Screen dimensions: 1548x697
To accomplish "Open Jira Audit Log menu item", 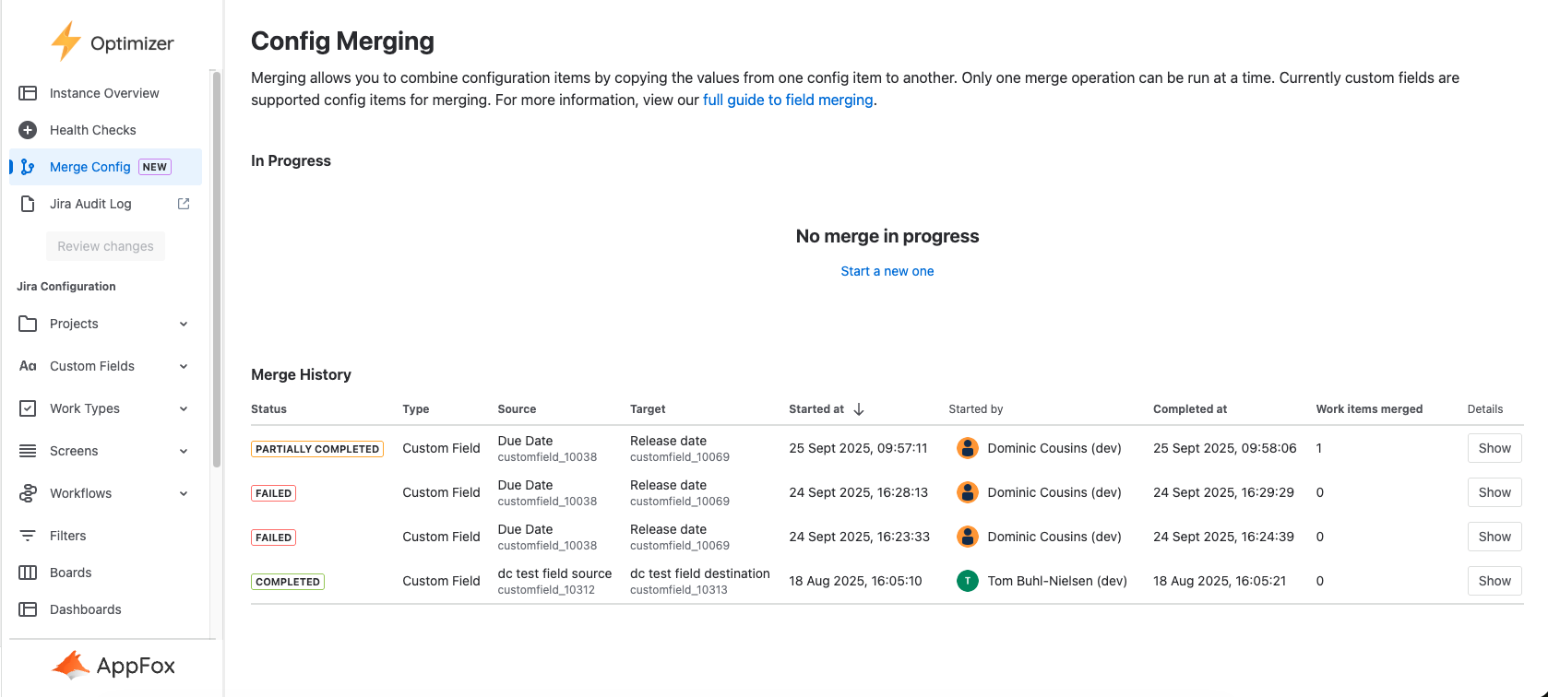I will click(90, 204).
